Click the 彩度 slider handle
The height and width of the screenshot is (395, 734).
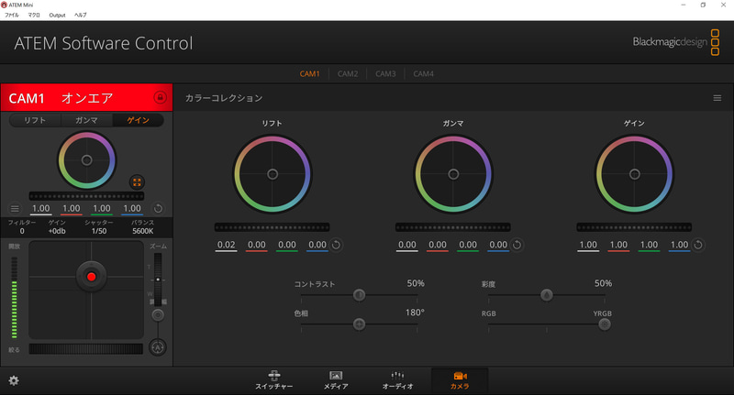546,295
